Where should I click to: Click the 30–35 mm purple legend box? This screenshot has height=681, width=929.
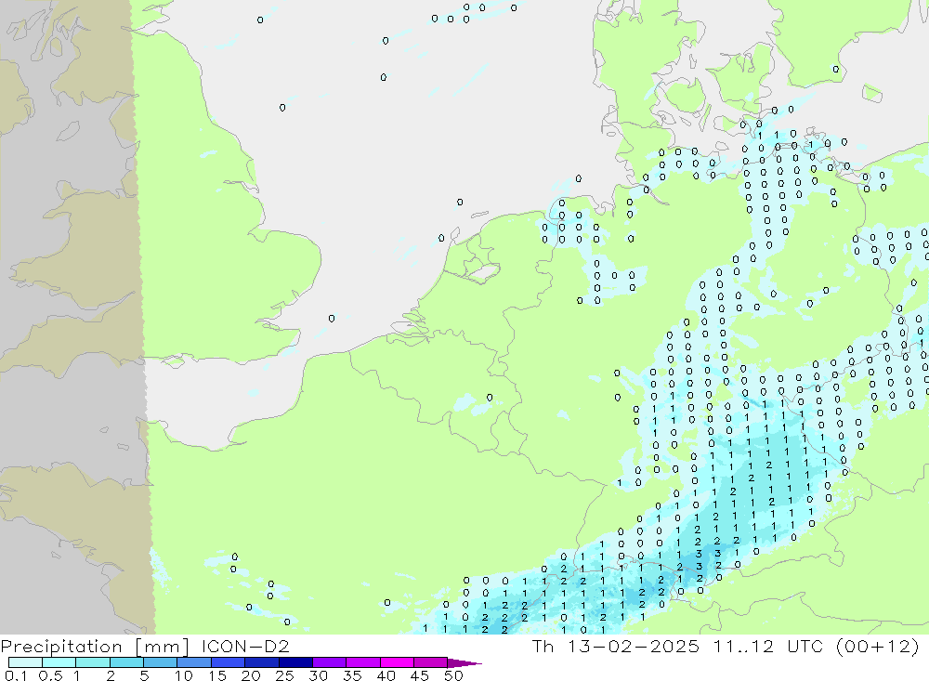(x=330, y=662)
